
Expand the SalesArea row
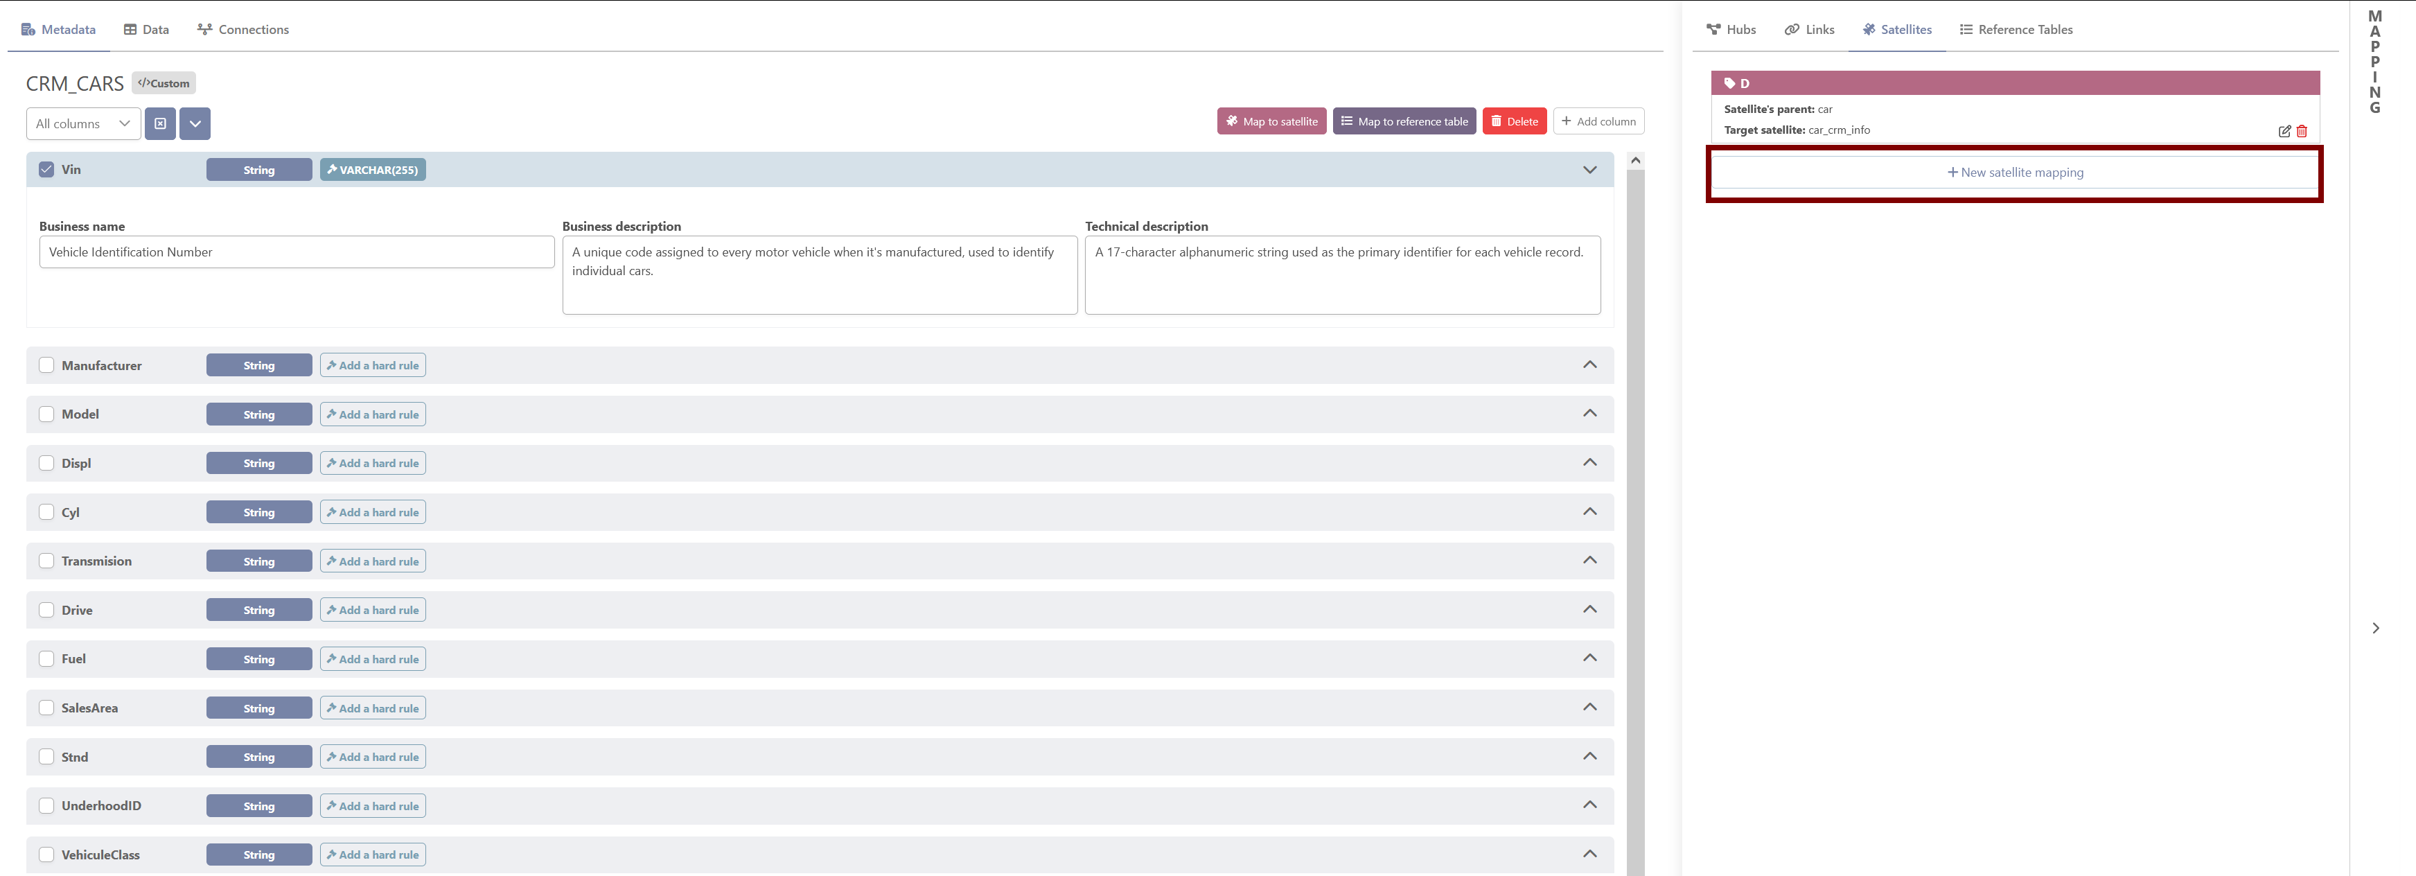[x=1589, y=707]
